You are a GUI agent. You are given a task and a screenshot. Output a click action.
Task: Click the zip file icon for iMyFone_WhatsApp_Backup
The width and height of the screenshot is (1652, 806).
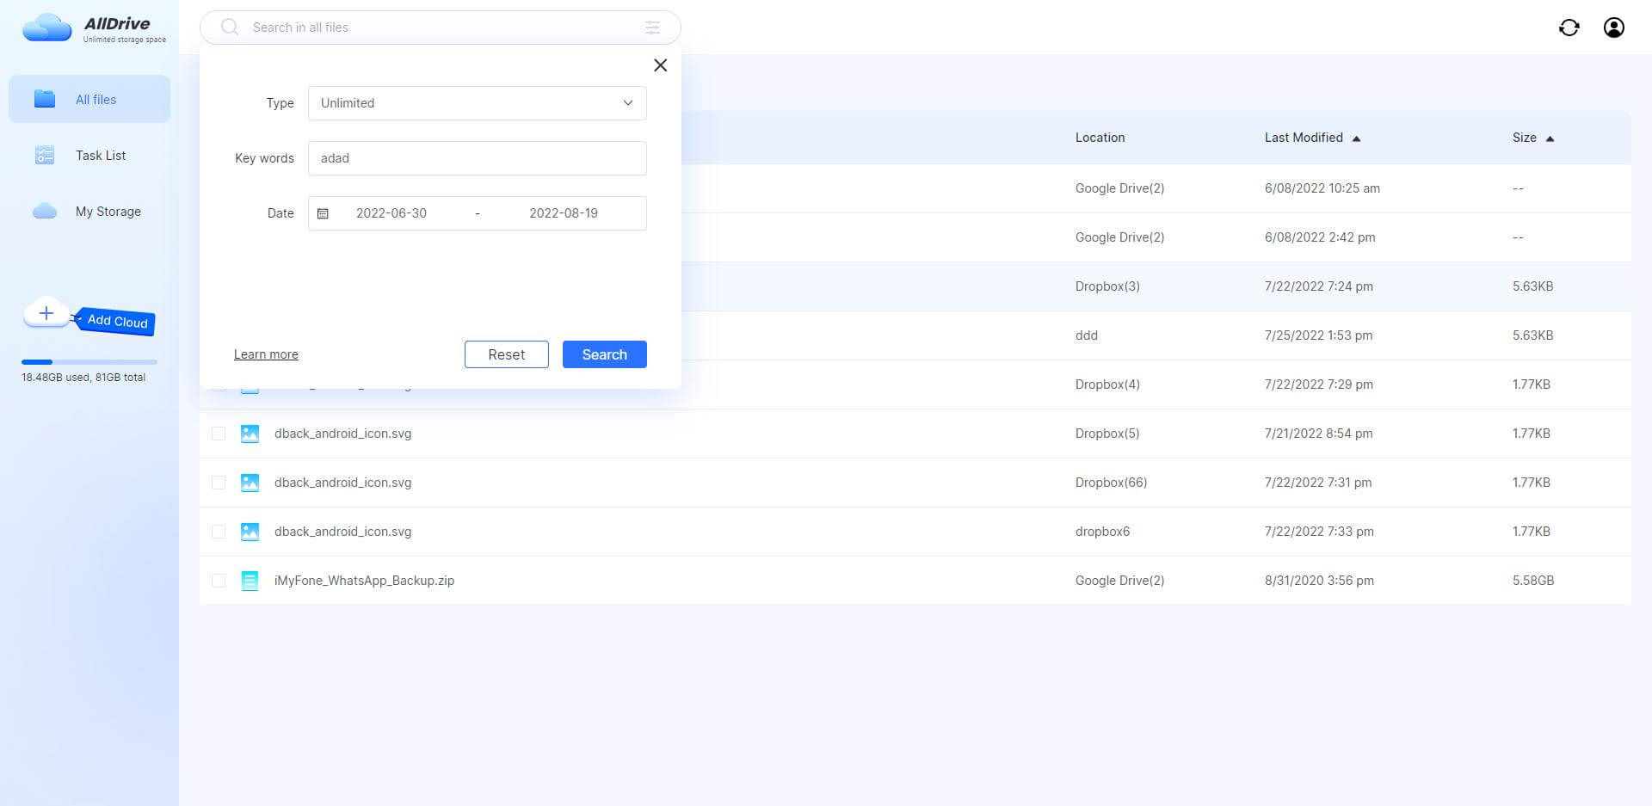coord(250,581)
